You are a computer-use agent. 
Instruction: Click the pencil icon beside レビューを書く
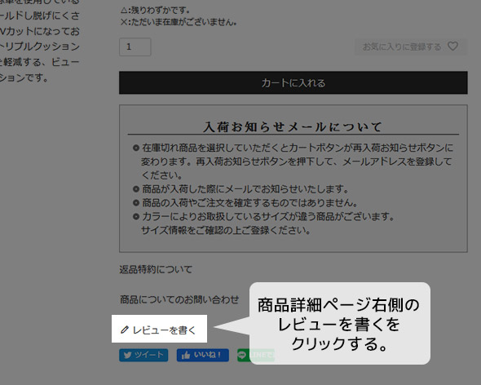124,330
